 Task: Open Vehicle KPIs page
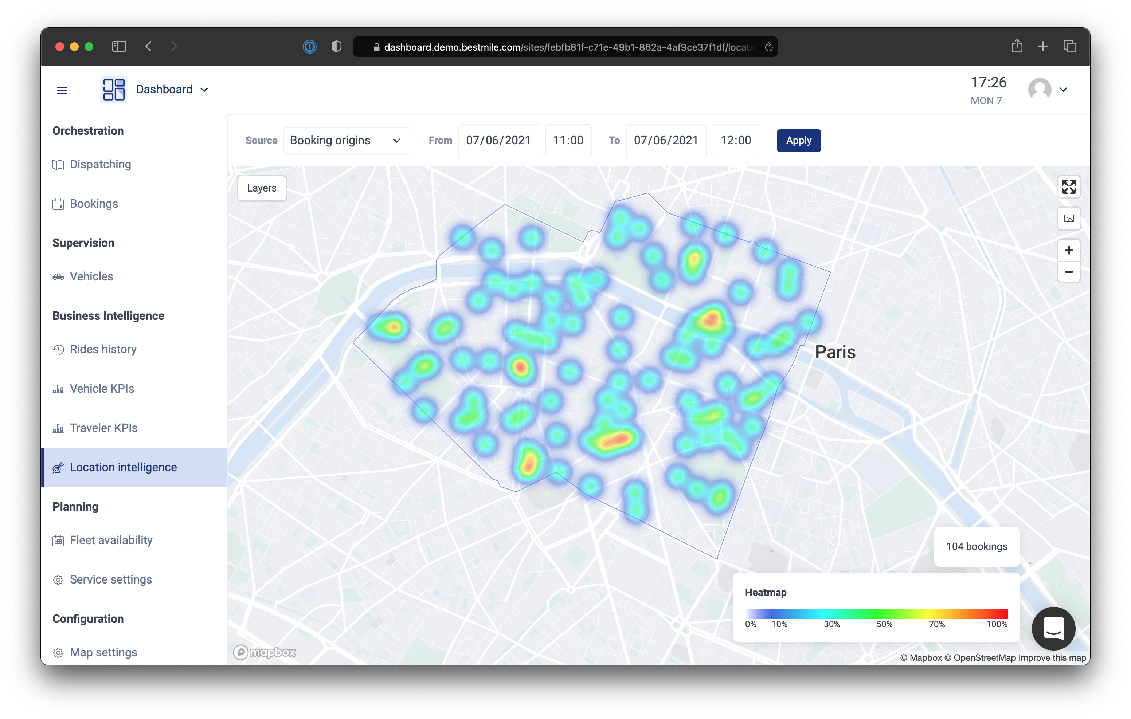pyautogui.click(x=101, y=389)
